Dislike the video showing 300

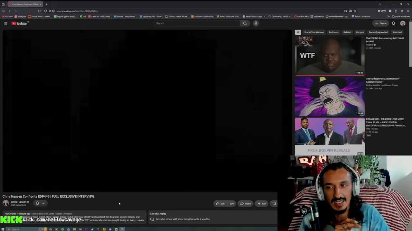231,203
